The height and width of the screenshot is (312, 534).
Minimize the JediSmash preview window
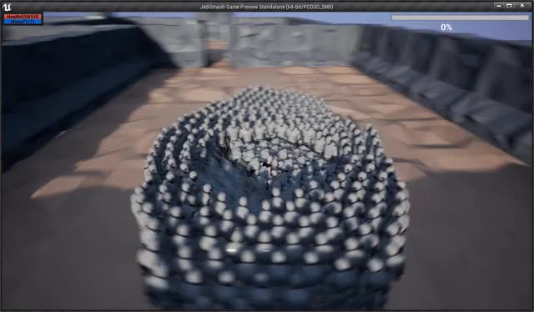click(x=499, y=6)
